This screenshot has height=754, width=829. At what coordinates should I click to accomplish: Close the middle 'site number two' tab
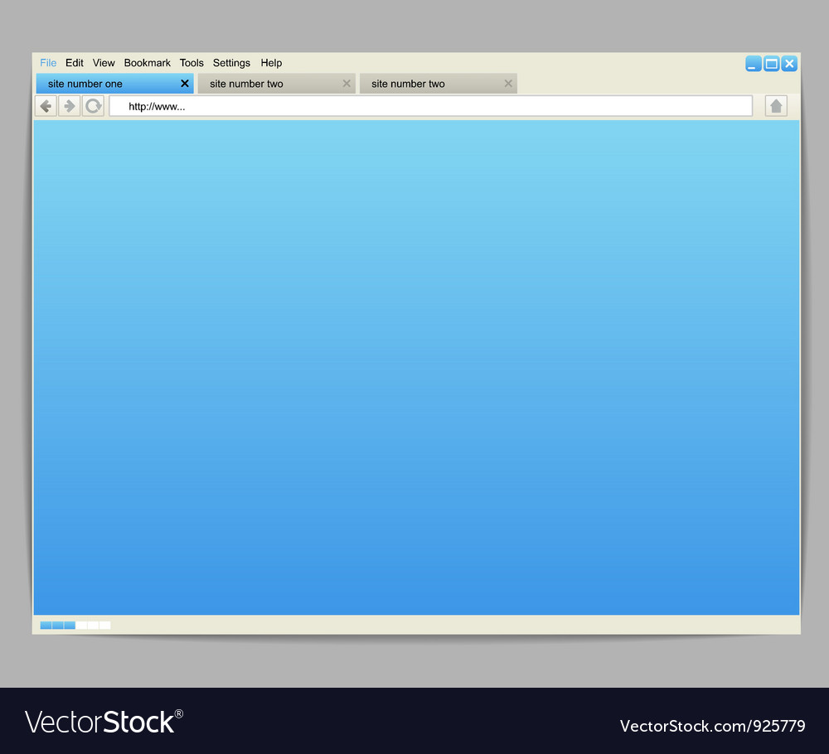347,84
